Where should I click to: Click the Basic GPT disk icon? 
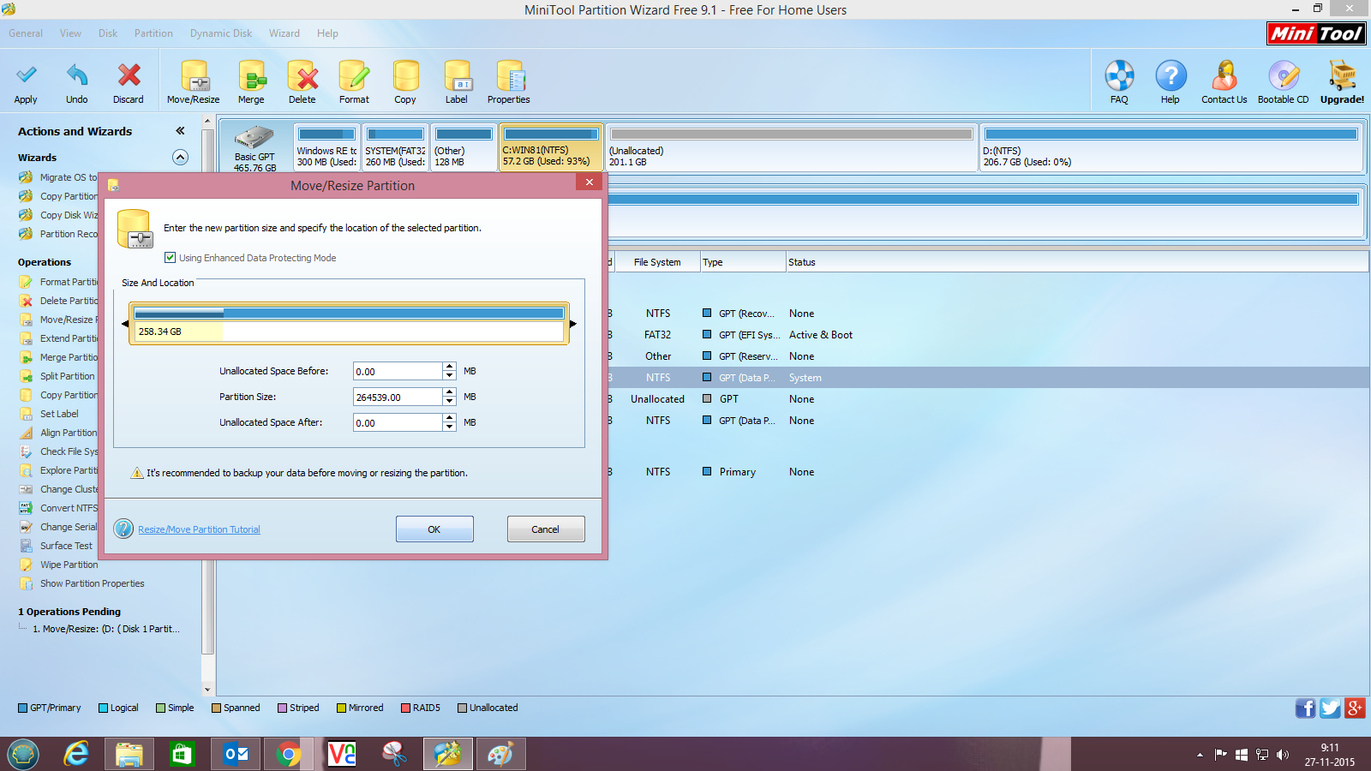click(254, 137)
